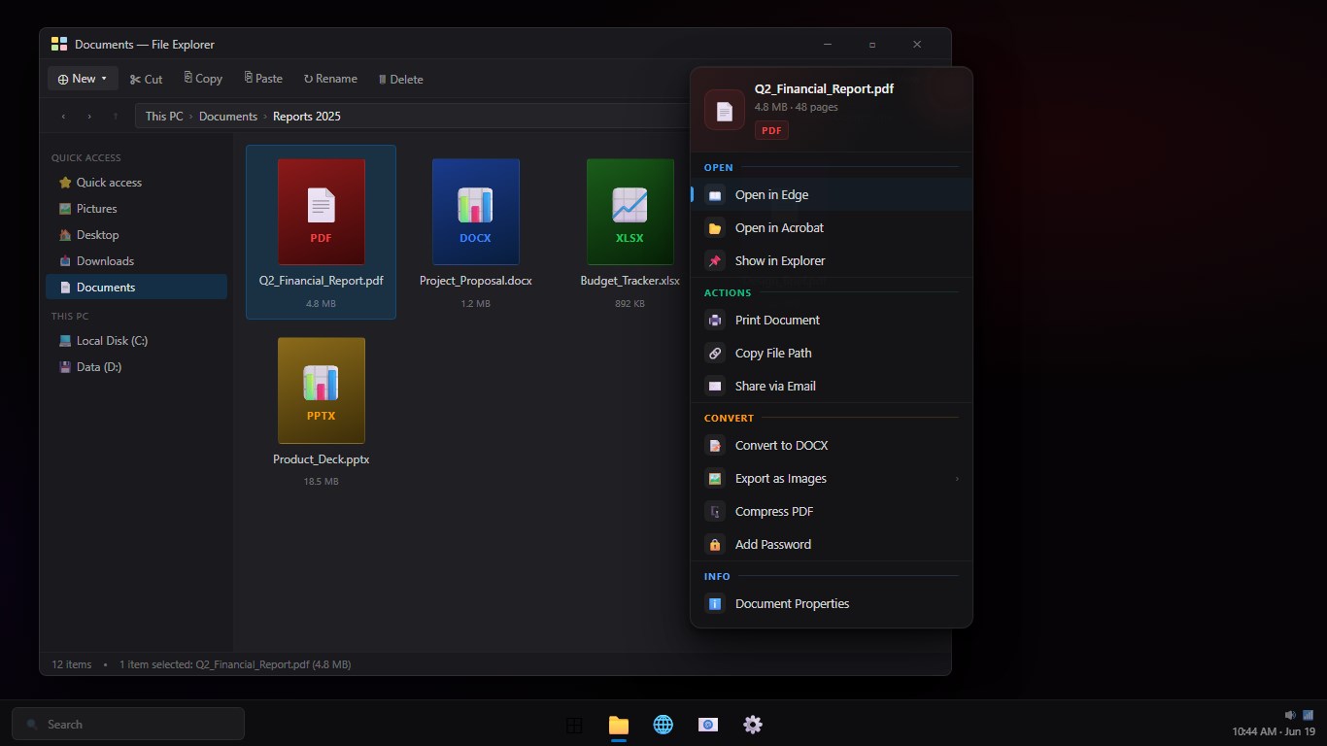Choose Print Document from the menu
This screenshot has height=746, width=1327.
click(832, 320)
